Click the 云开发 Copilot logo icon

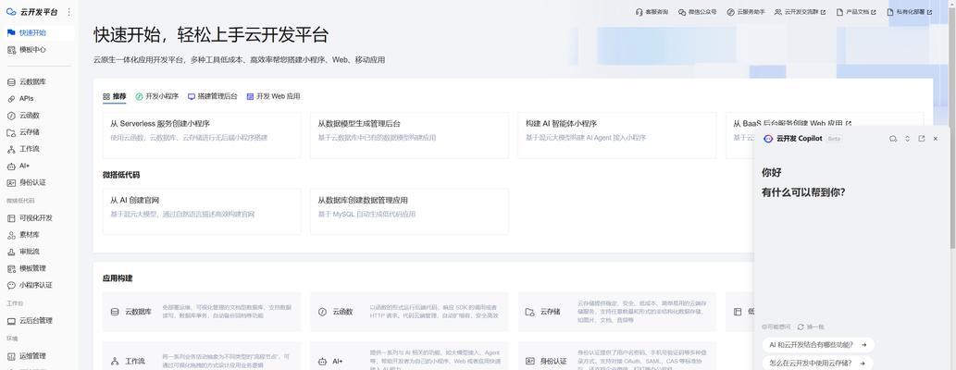point(768,139)
